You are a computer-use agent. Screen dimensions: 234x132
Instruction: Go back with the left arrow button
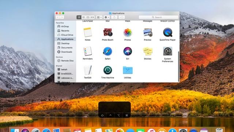(58, 17)
